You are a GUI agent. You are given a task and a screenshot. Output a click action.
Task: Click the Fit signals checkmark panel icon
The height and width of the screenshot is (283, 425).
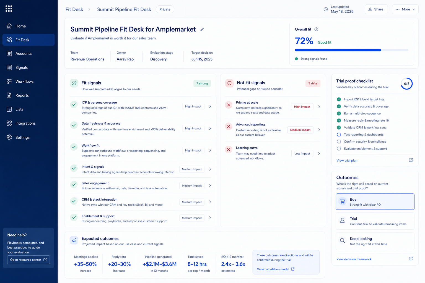[74, 83]
